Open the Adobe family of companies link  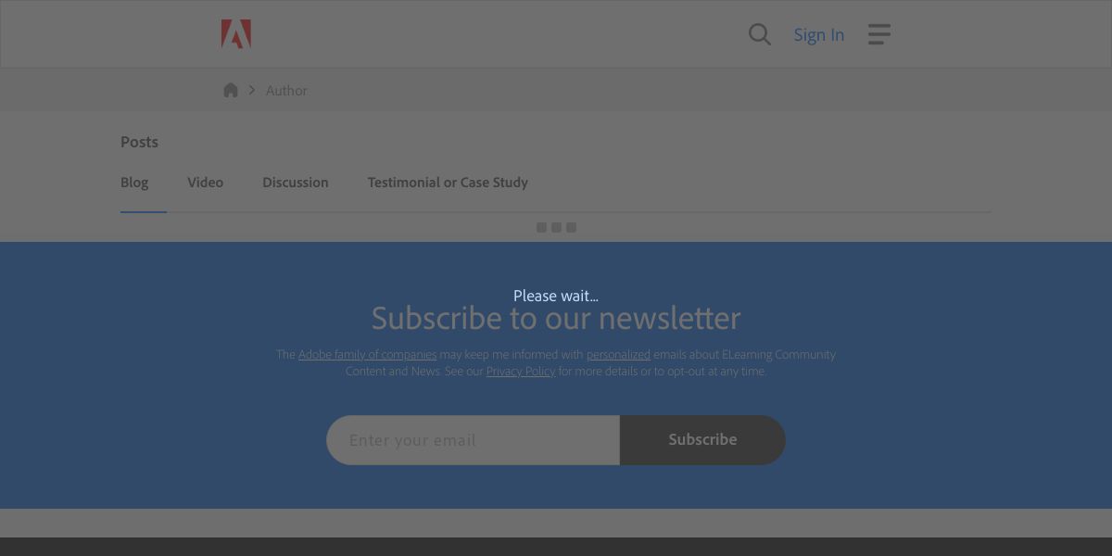[x=367, y=354]
